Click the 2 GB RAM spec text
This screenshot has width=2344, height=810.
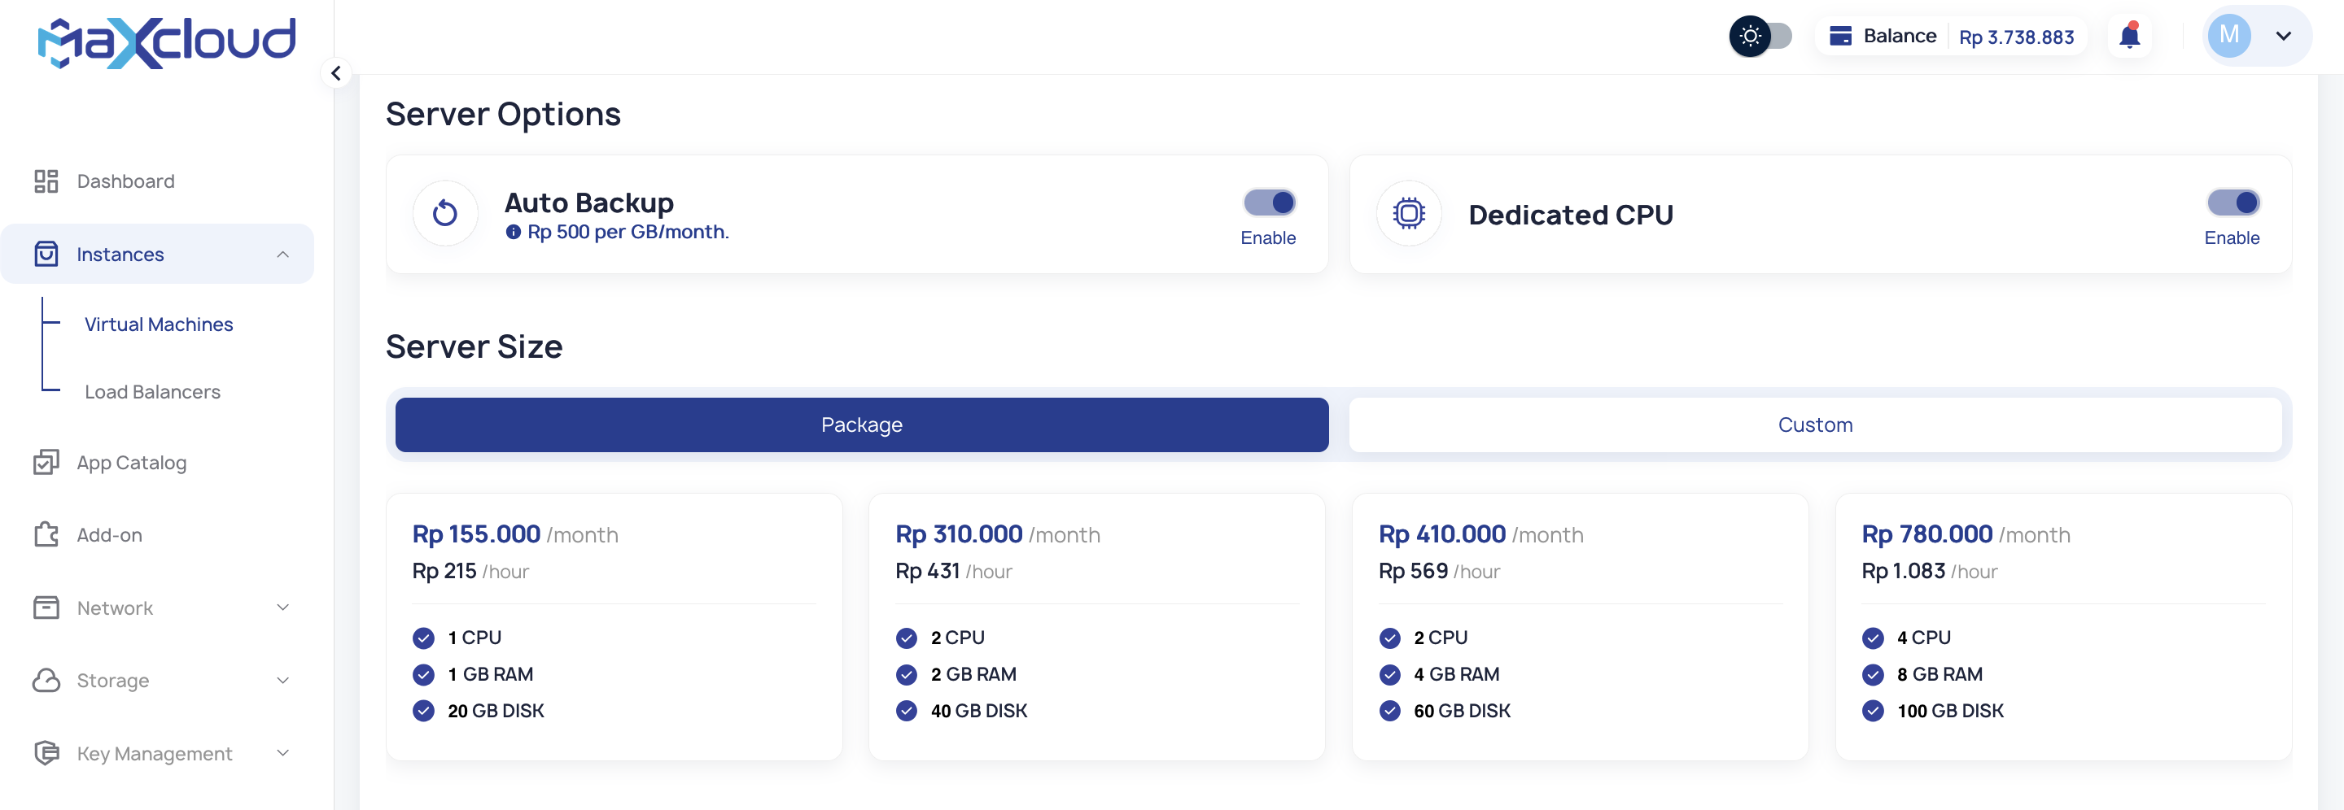(973, 673)
